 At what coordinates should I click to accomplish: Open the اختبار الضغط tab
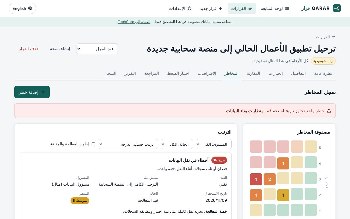[x=178, y=73]
